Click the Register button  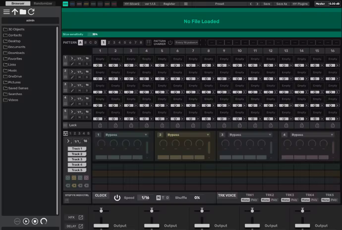pyautogui.click(x=169, y=4)
